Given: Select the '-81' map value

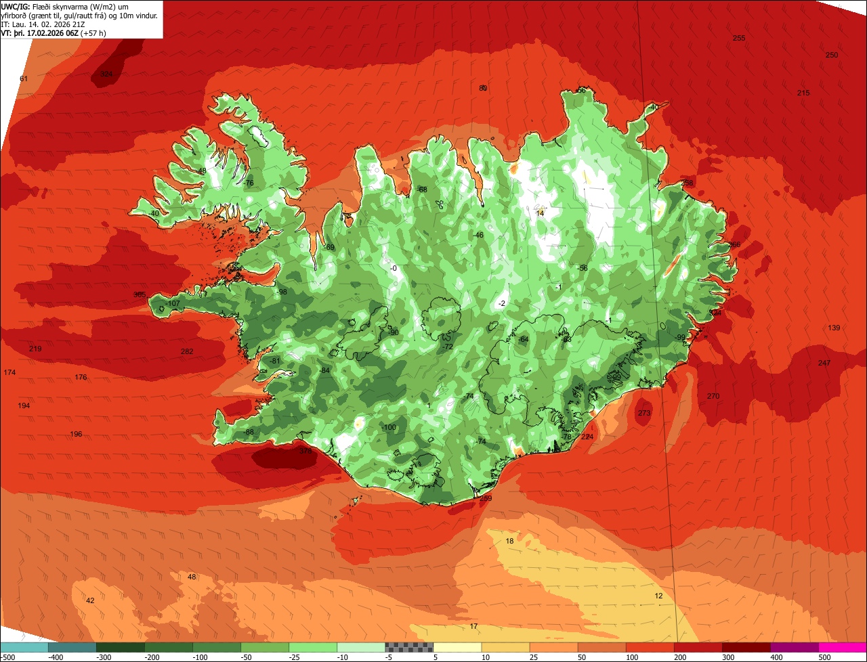Looking at the screenshot, I should [x=274, y=361].
